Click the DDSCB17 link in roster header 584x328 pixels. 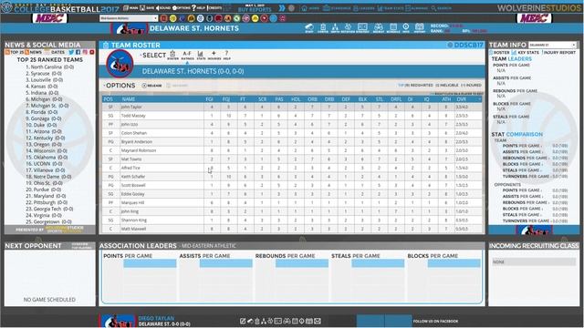click(x=465, y=45)
